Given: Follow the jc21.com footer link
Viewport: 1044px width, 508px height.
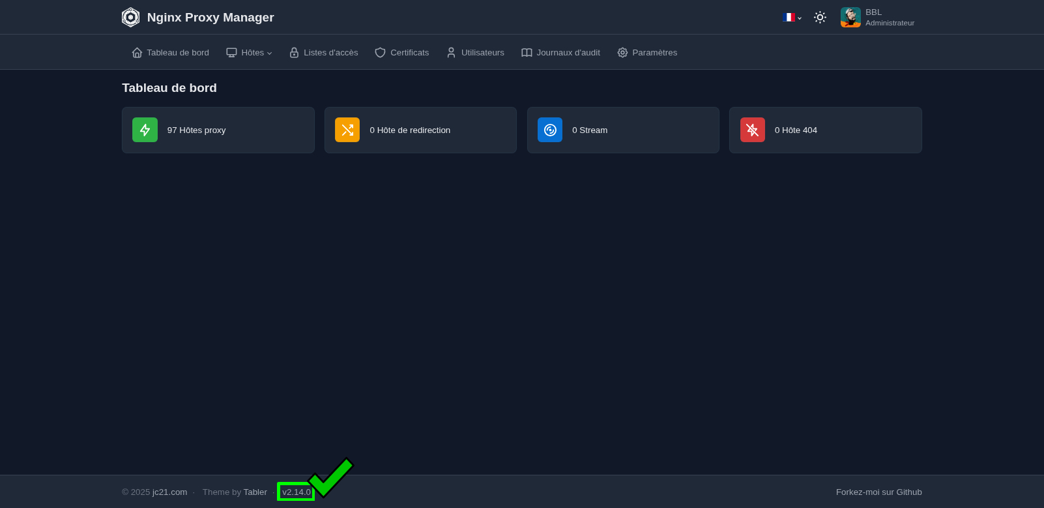Looking at the screenshot, I should pos(169,492).
